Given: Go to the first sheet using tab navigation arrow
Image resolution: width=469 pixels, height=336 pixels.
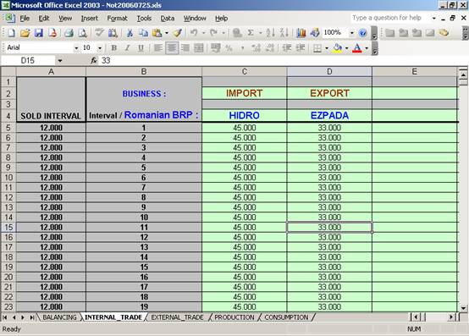Looking at the screenshot, I should [x=5, y=317].
